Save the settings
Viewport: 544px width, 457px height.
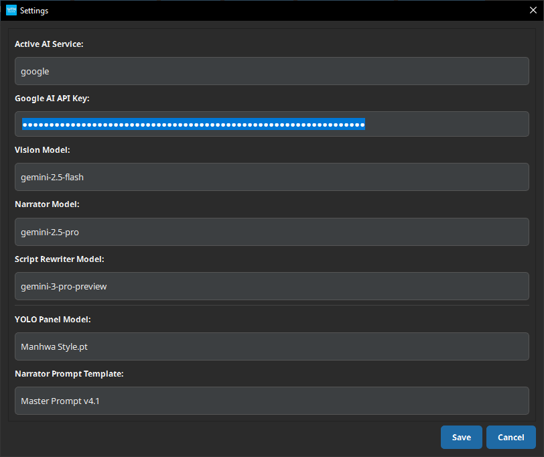coord(461,437)
